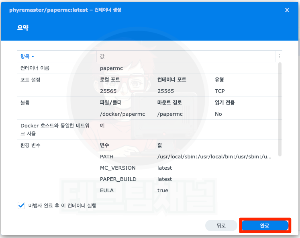The image size is (300, 238).
Task: Click the 예 host network value
Action: (x=102, y=125)
